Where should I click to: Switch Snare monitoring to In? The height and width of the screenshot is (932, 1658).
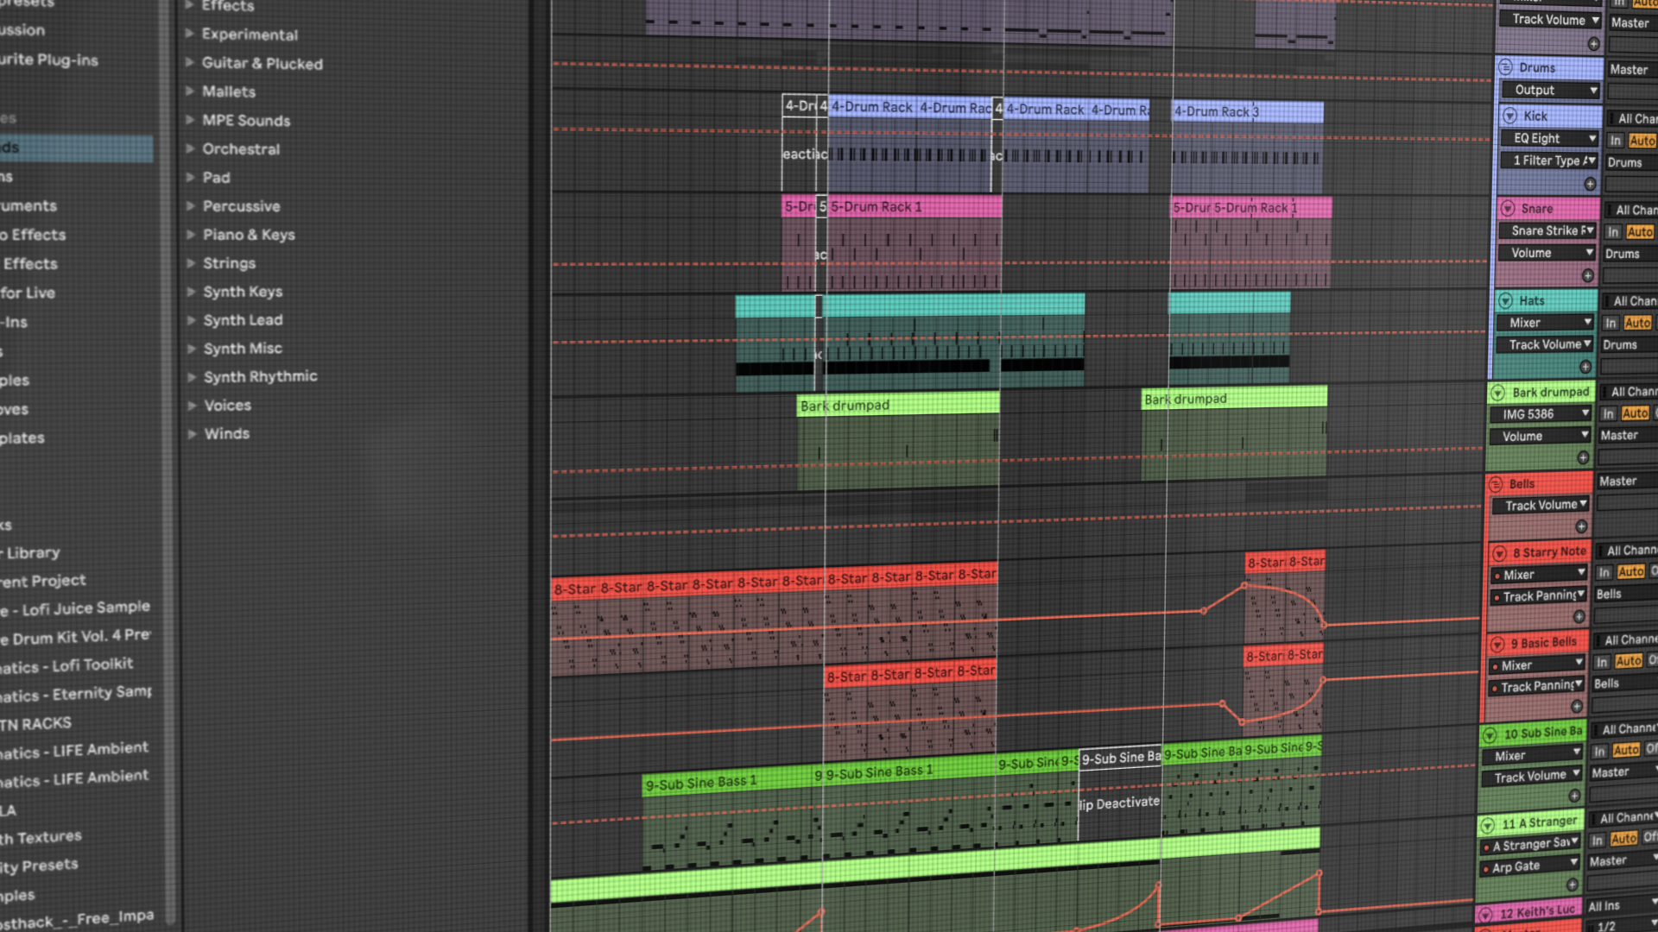pos(1613,231)
